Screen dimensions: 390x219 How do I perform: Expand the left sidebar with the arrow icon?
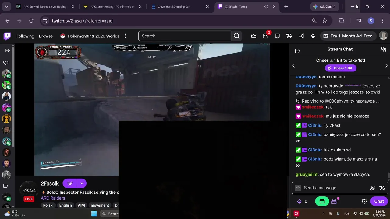7,50
